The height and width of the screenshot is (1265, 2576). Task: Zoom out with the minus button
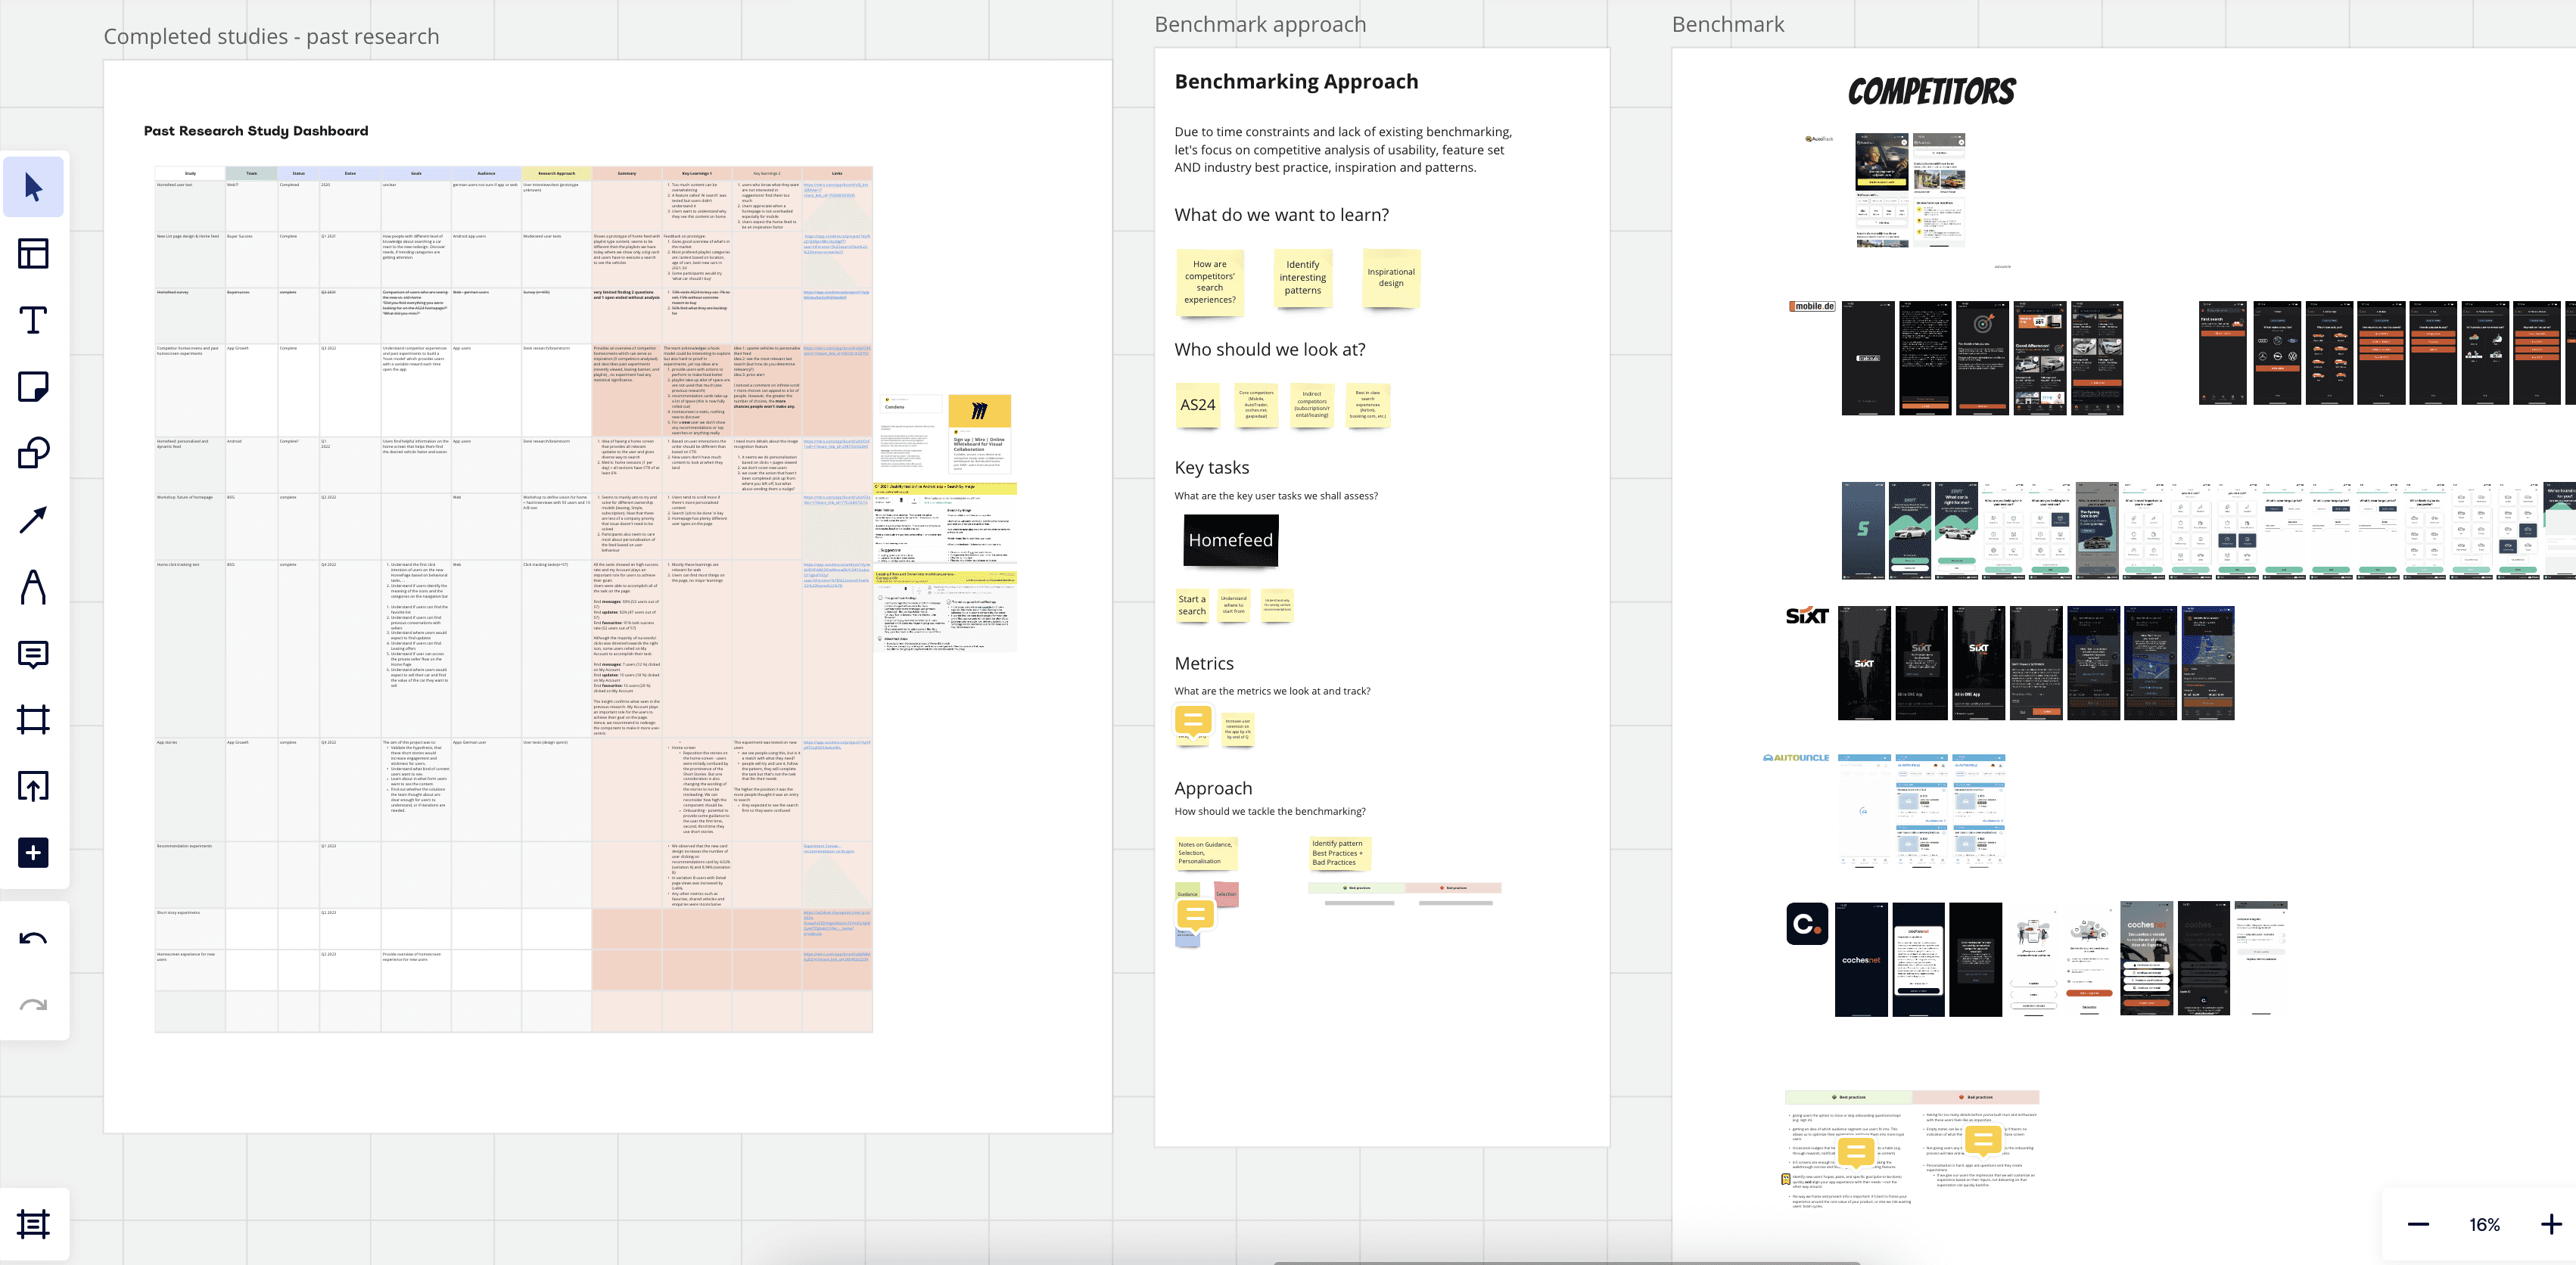(2418, 1224)
